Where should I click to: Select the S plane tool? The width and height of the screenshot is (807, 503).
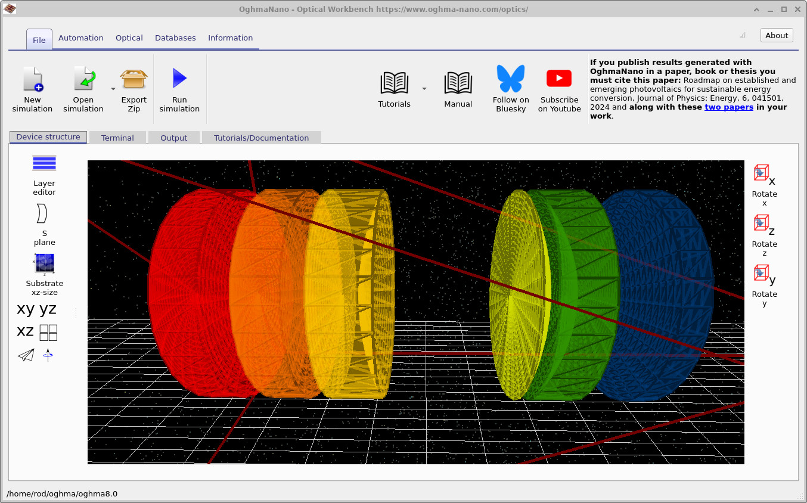point(42,223)
